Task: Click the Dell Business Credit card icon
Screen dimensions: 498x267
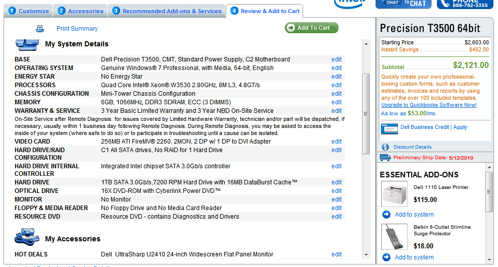Action: pyautogui.click(x=389, y=128)
